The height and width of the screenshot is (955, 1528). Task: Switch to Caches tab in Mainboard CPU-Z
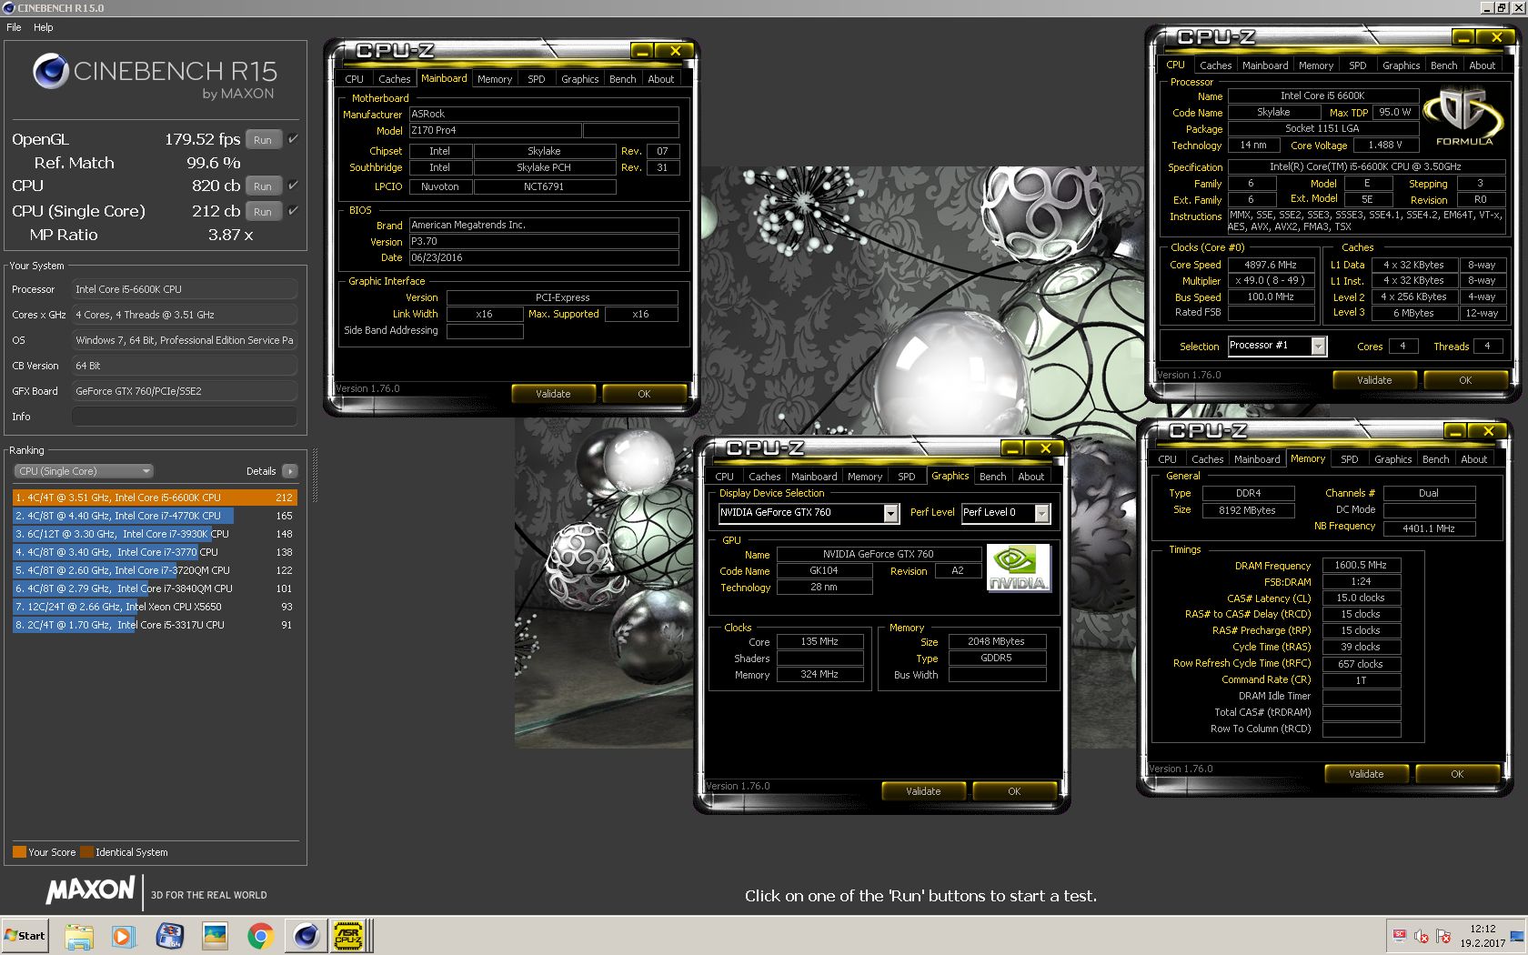395,79
